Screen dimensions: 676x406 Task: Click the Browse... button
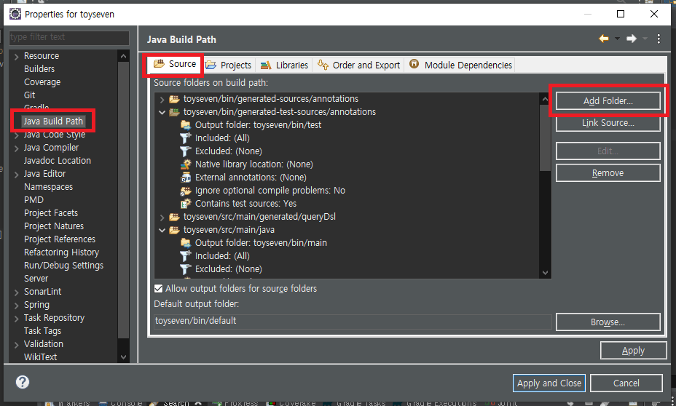coord(608,322)
